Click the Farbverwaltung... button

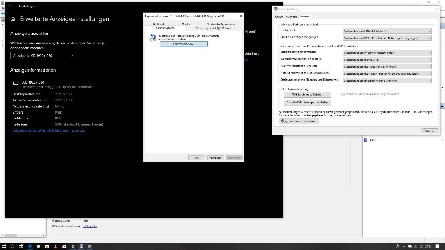183,44
